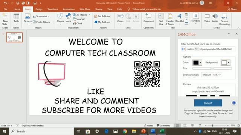
Task: Open the URL type 'custom' dropdown
Action: pos(196,49)
